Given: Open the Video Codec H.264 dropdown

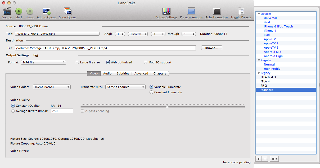Looking at the screenshot, I should click(x=52, y=87).
